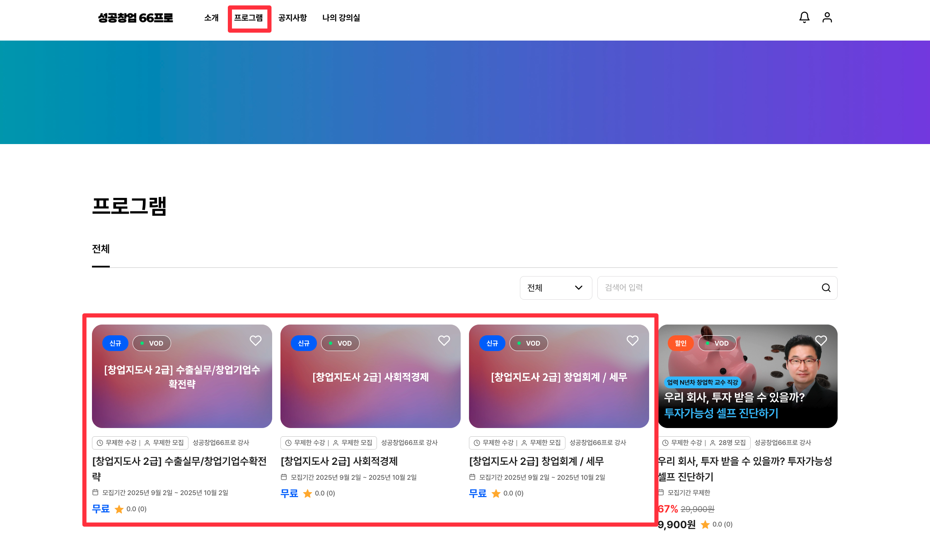Click the 성공창업 66프로 site logo

[x=135, y=18]
